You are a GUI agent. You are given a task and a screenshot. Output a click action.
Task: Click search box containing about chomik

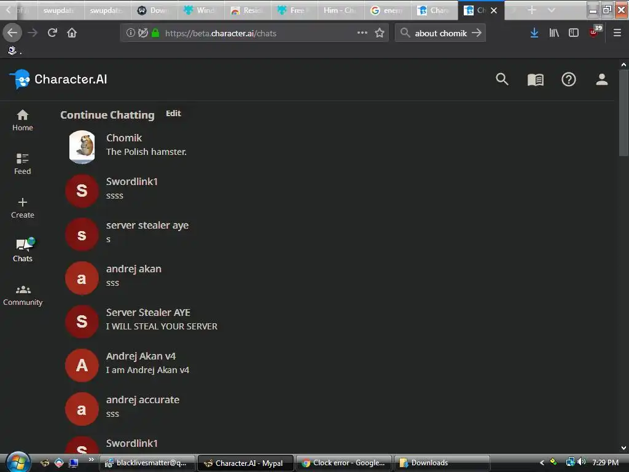(441, 33)
